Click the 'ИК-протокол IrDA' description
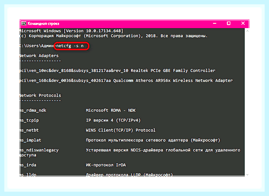This screenshot has width=269, height=196. [x=106, y=165]
